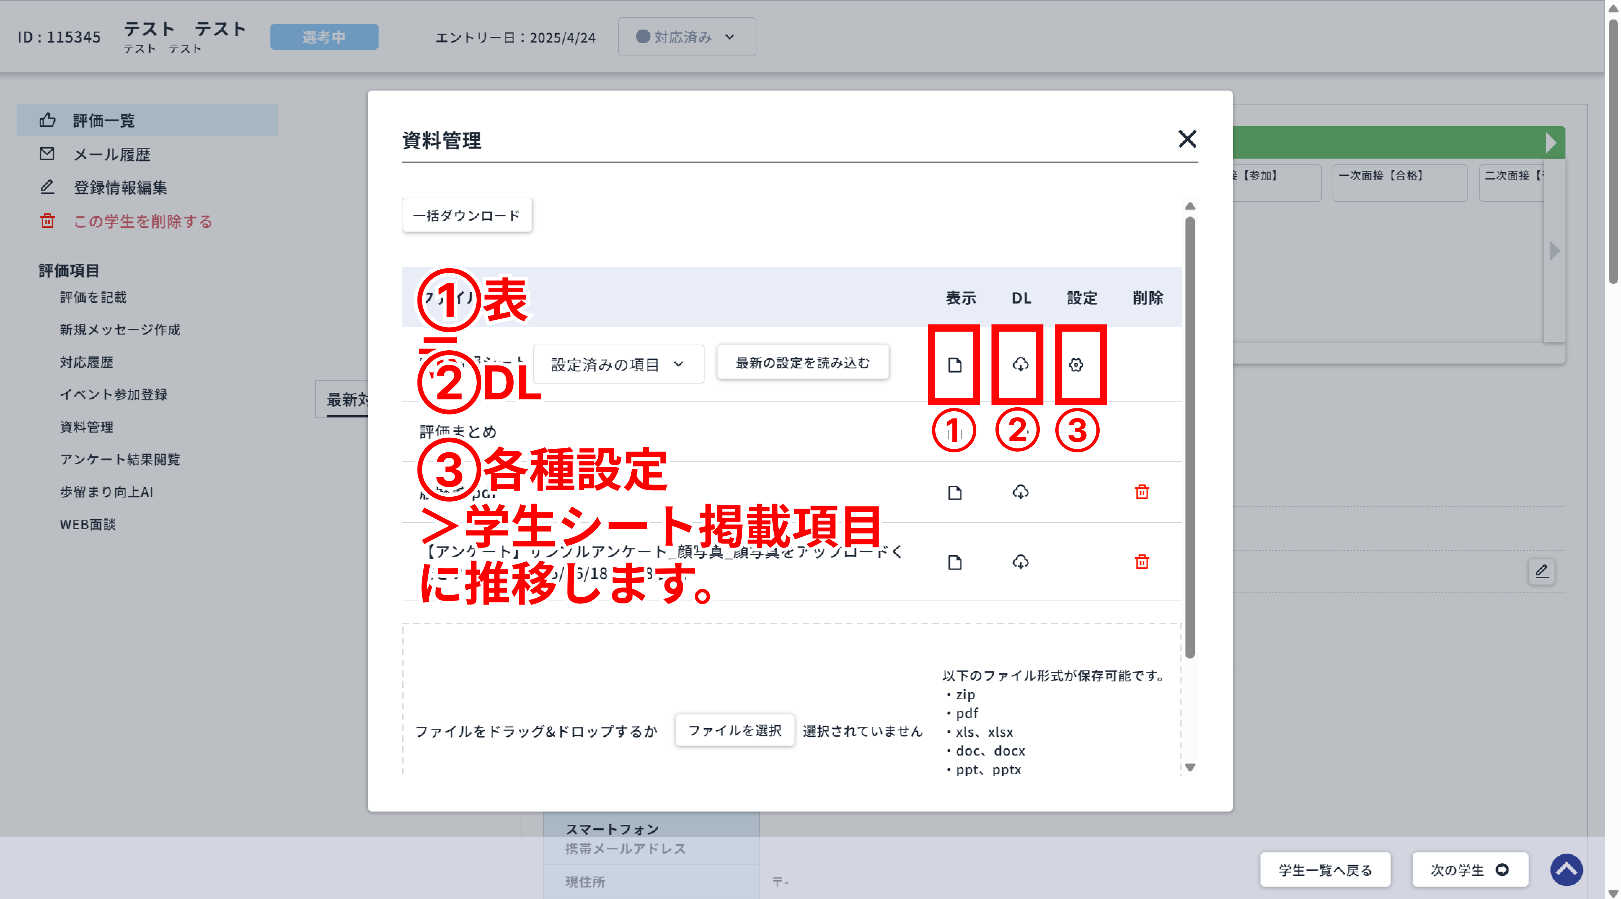Delete 履歴書.pdf with the trash icon
This screenshot has height=899, width=1621.
point(1143,493)
